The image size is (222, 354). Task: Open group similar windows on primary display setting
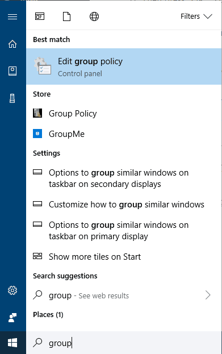[124, 231]
